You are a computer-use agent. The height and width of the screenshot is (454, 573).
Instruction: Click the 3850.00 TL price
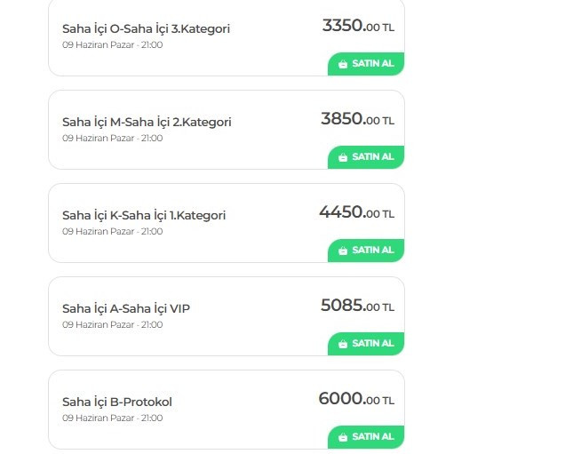pos(357,119)
